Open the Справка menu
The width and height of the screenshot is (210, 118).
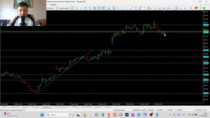click(53, 5)
